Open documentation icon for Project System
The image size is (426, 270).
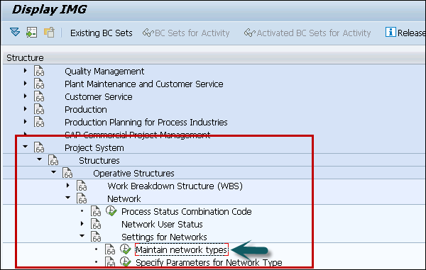coord(39,147)
